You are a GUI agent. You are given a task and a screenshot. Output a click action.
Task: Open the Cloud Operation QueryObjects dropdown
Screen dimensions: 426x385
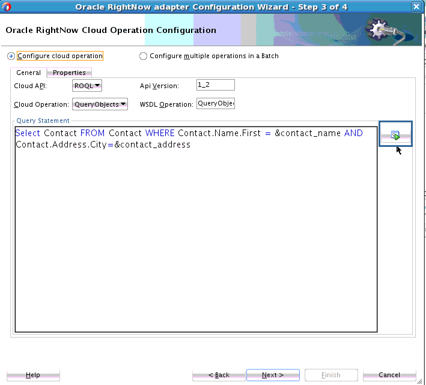point(100,104)
